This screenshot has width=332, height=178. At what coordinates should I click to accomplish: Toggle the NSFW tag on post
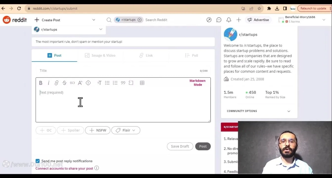point(98,130)
